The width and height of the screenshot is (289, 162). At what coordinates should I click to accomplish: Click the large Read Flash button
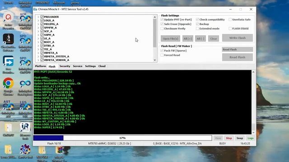click(x=238, y=57)
